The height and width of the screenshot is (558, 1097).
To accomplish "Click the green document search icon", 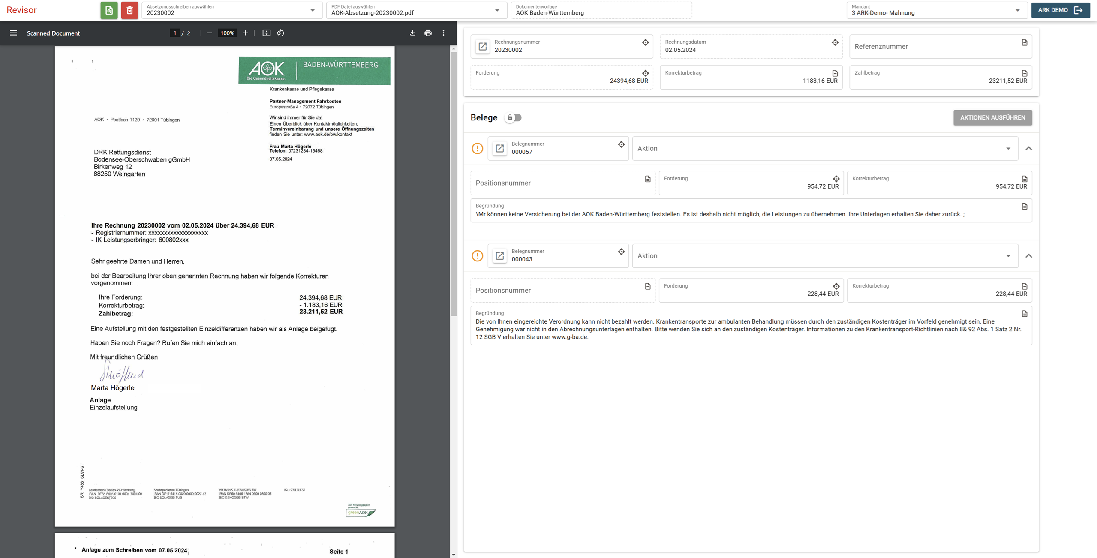I will click(109, 10).
